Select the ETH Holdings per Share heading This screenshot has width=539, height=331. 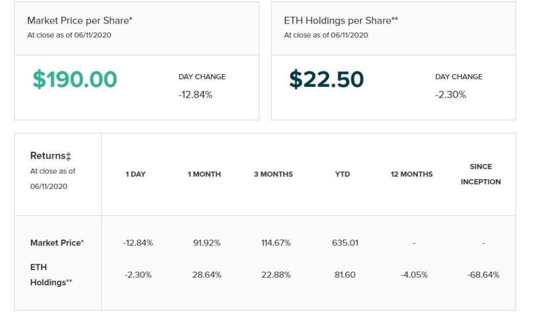[x=341, y=20]
